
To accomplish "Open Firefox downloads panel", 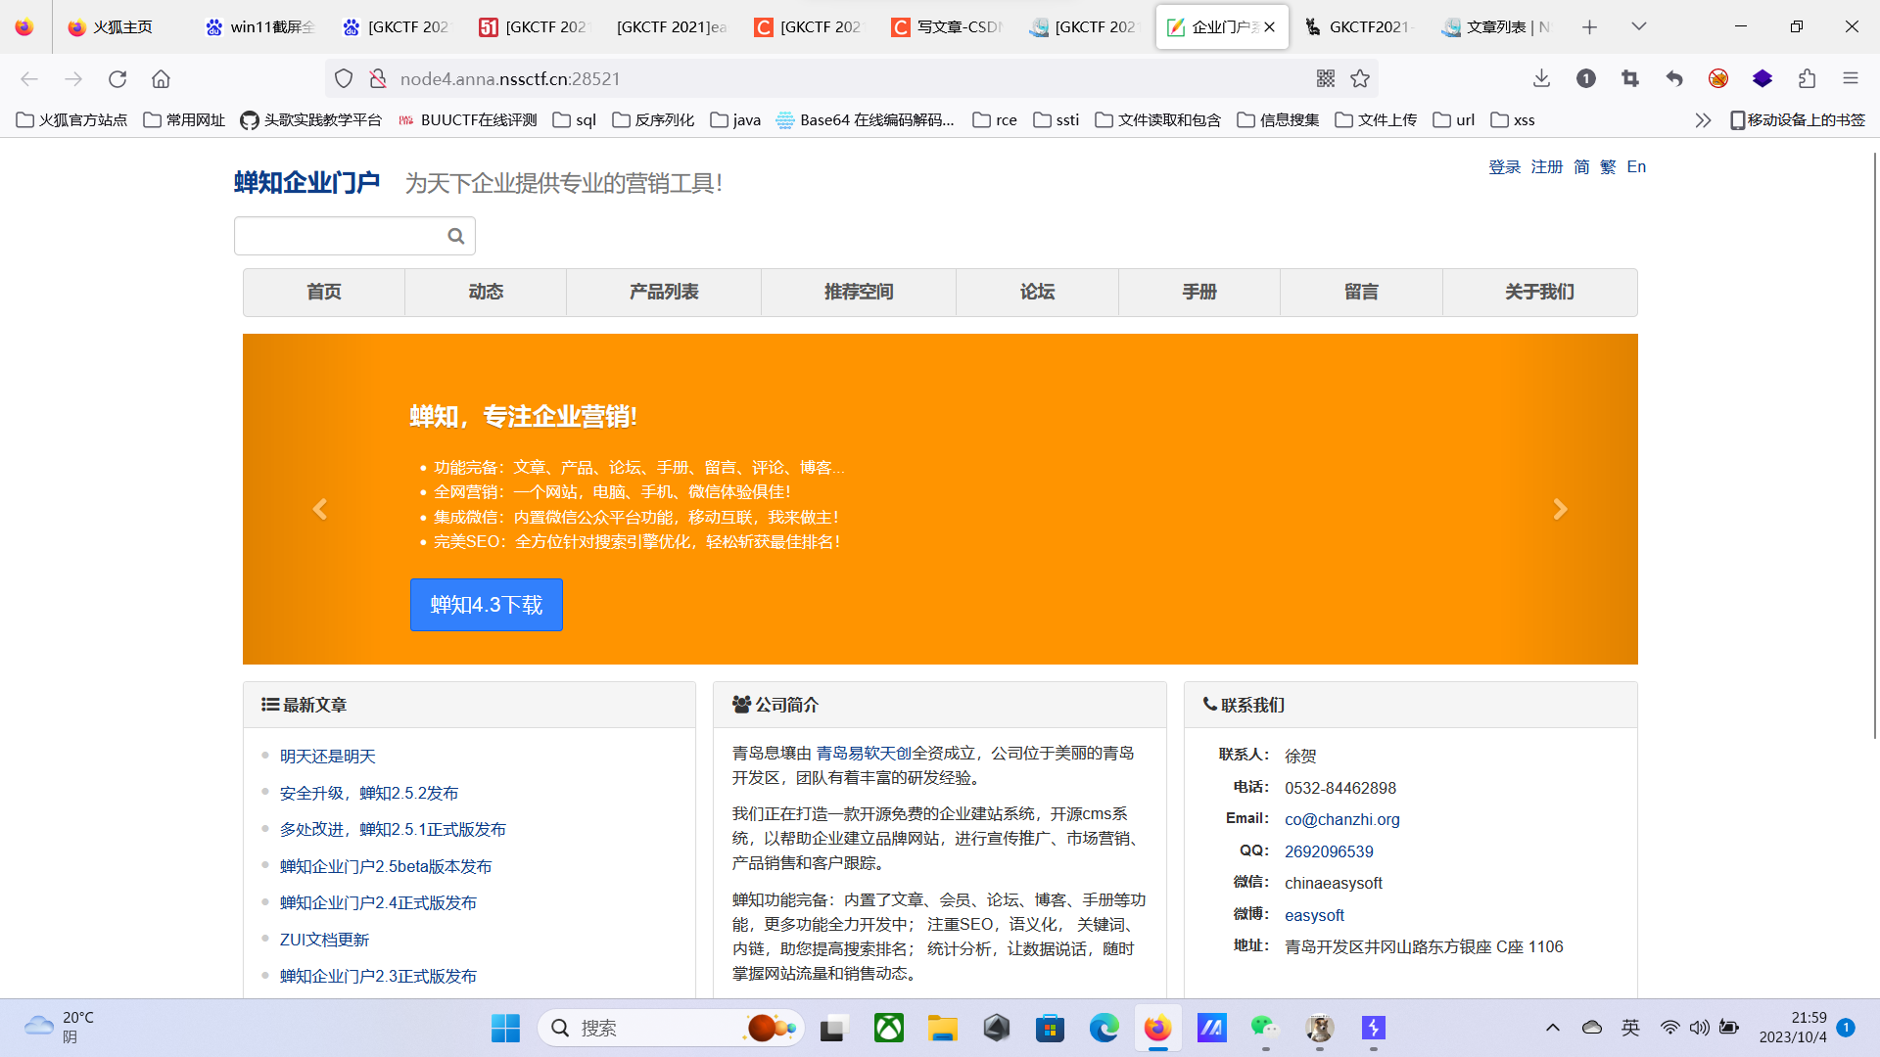I will (1541, 78).
